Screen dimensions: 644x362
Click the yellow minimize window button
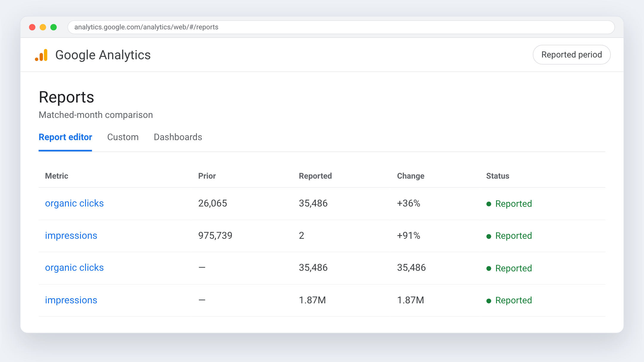(43, 27)
